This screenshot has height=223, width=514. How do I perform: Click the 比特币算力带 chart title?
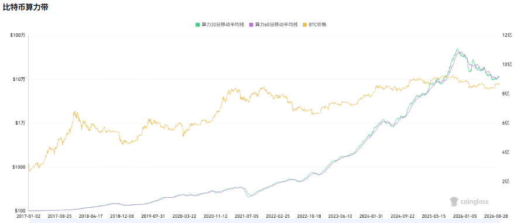pos(26,8)
